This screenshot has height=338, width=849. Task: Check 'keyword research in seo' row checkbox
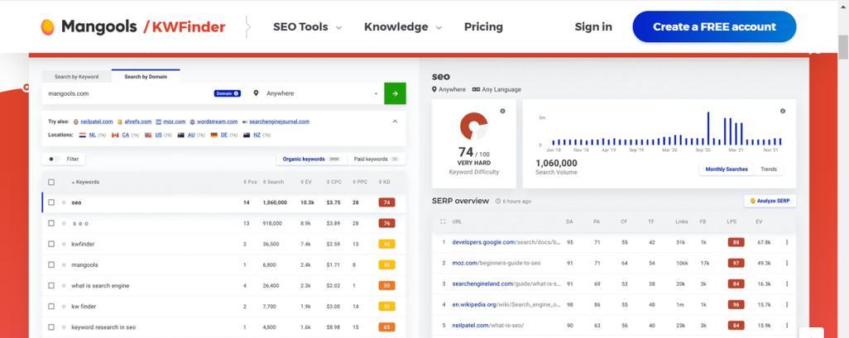pos(51,327)
